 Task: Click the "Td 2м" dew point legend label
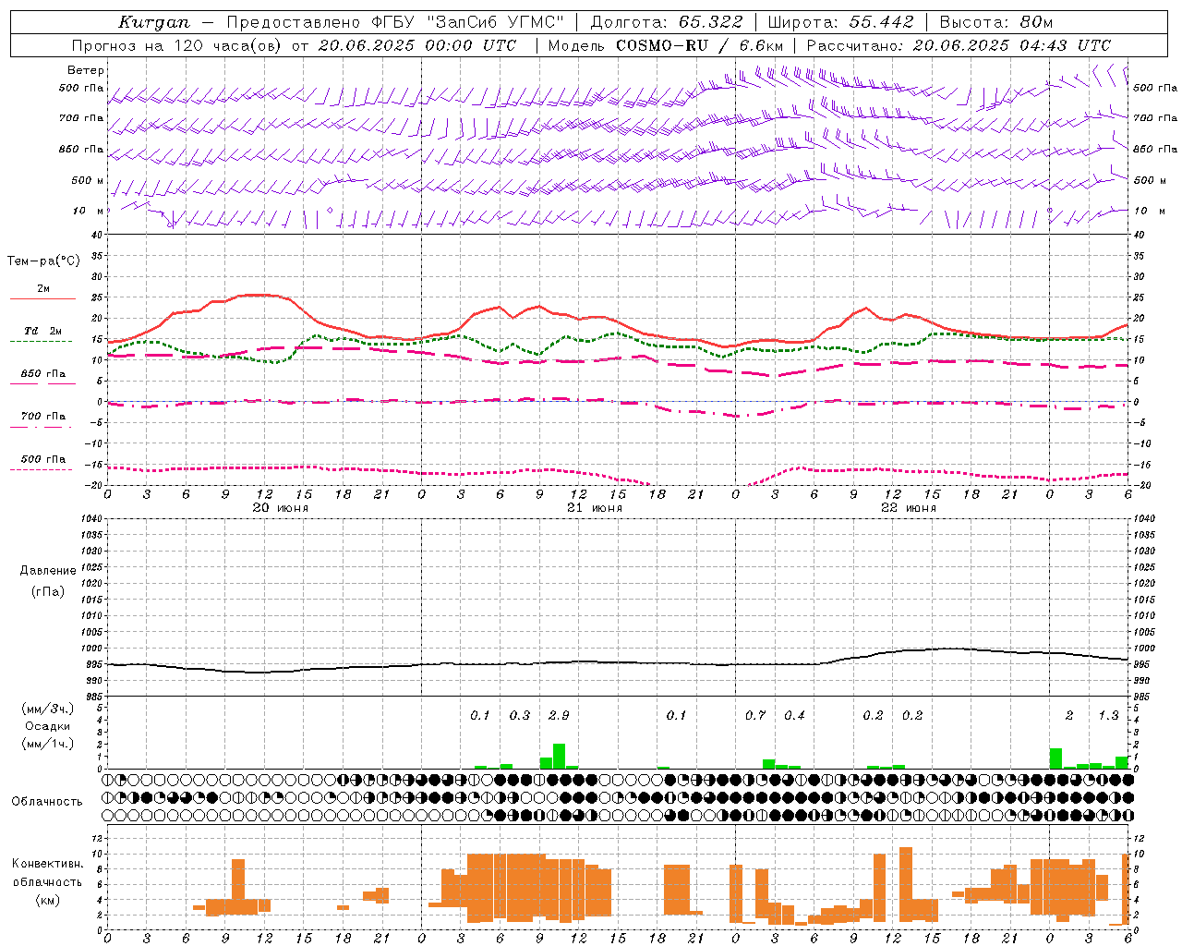pyautogui.click(x=43, y=331)
